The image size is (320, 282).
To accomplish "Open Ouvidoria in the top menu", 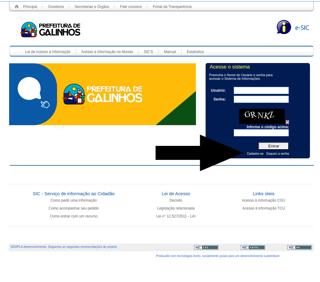I will pos(56,7).
